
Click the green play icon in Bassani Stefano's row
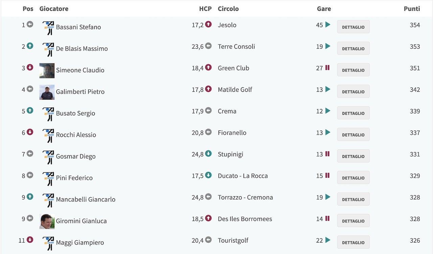pos(328,25)
